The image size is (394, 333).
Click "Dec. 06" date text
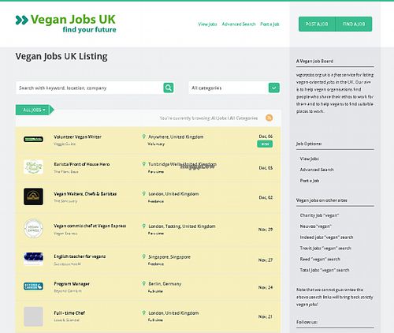[266, 137]
